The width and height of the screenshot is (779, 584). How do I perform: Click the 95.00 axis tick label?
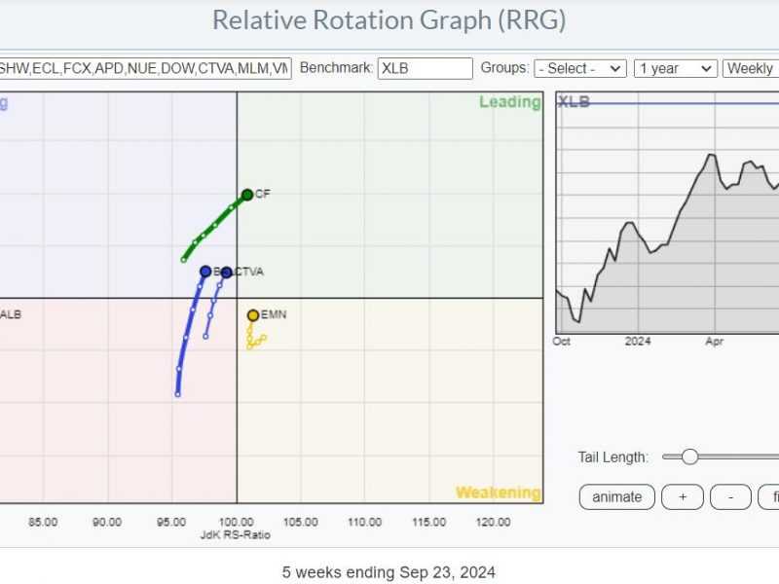(x=171, y=522)
